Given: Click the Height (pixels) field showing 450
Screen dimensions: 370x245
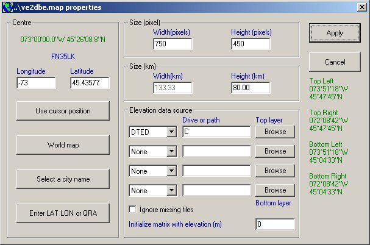Looking at the screenshot, I should pos(251,44).
